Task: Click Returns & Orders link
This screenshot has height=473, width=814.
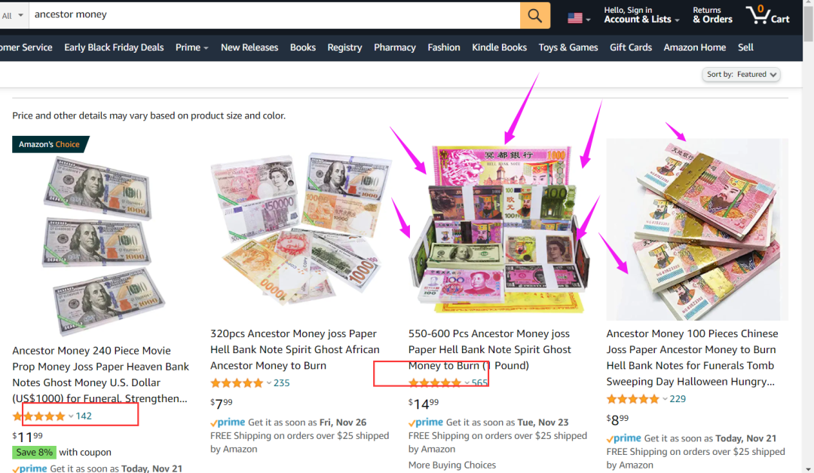Action: 712,15
